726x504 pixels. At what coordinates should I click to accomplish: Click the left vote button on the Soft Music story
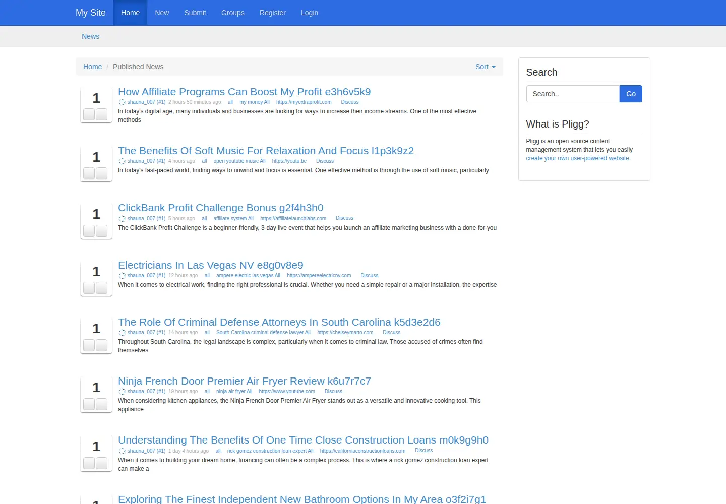(89, 173)
